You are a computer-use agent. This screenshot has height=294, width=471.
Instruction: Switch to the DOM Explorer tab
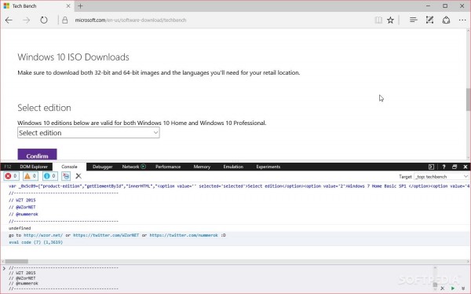(34, 167)
